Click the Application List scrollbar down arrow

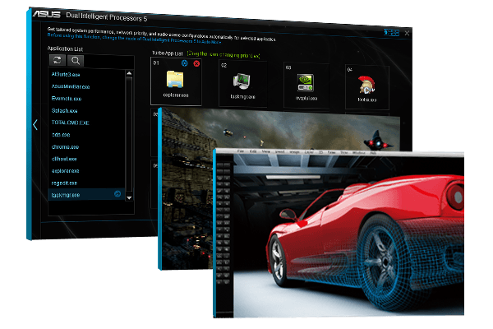tap(129, 197)
